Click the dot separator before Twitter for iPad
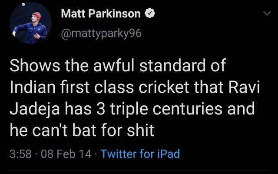Screen dimensions: 278x174 click(x=96, y=154)
